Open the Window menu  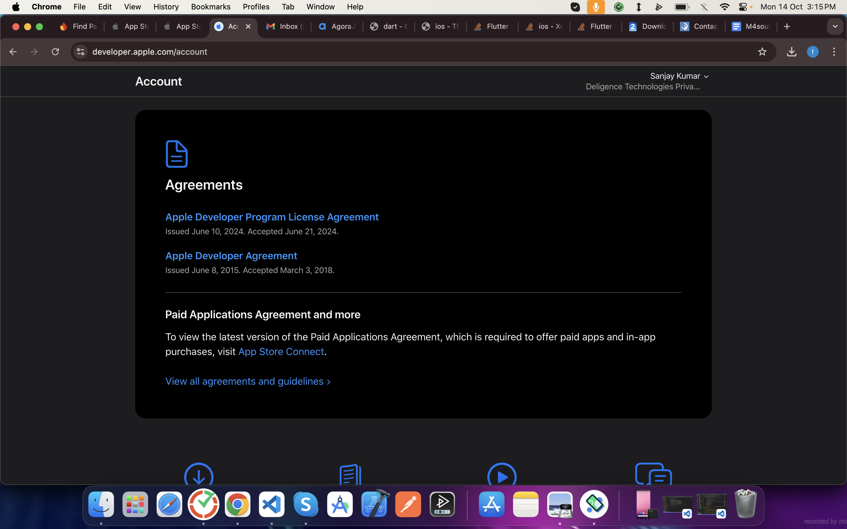click(320, 7)
